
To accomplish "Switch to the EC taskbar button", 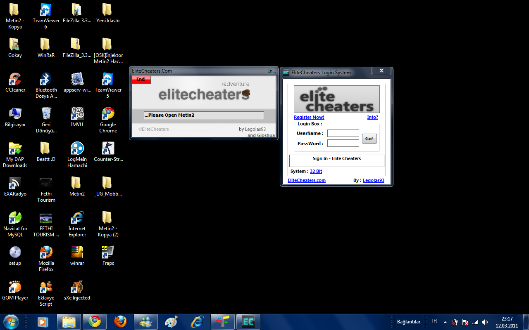I will [248, 322].
